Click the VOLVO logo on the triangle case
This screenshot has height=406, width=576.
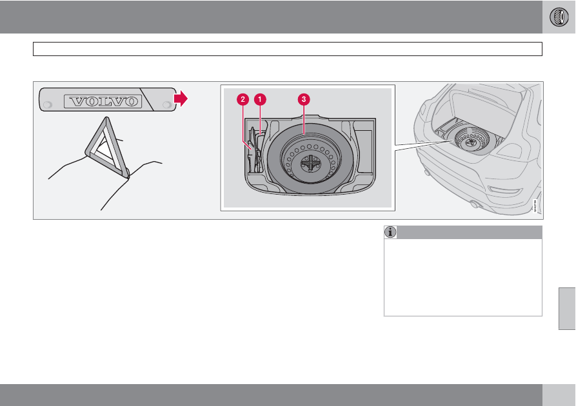[103, 101]
